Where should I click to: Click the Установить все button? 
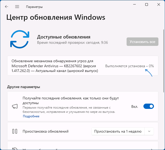click(x=142, y=42)
